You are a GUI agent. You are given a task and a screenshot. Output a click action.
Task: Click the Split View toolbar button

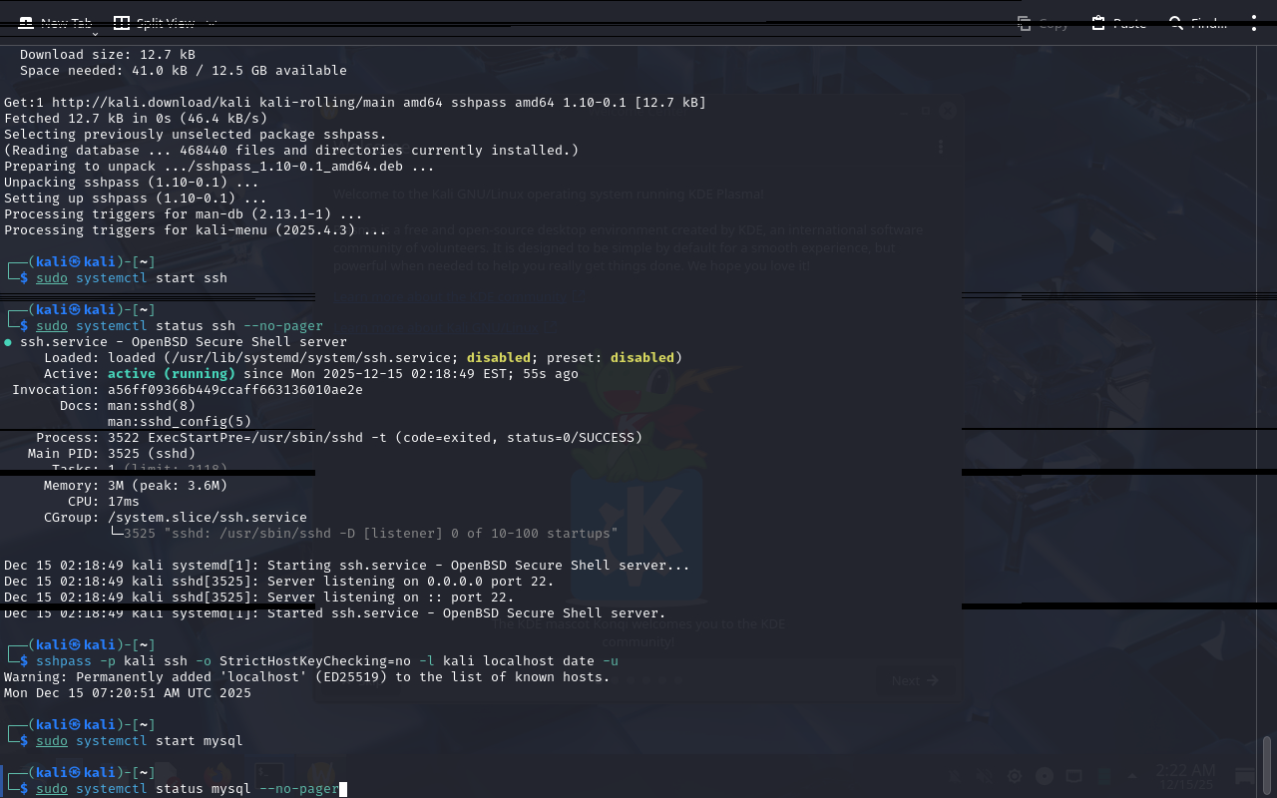[154, 23]
